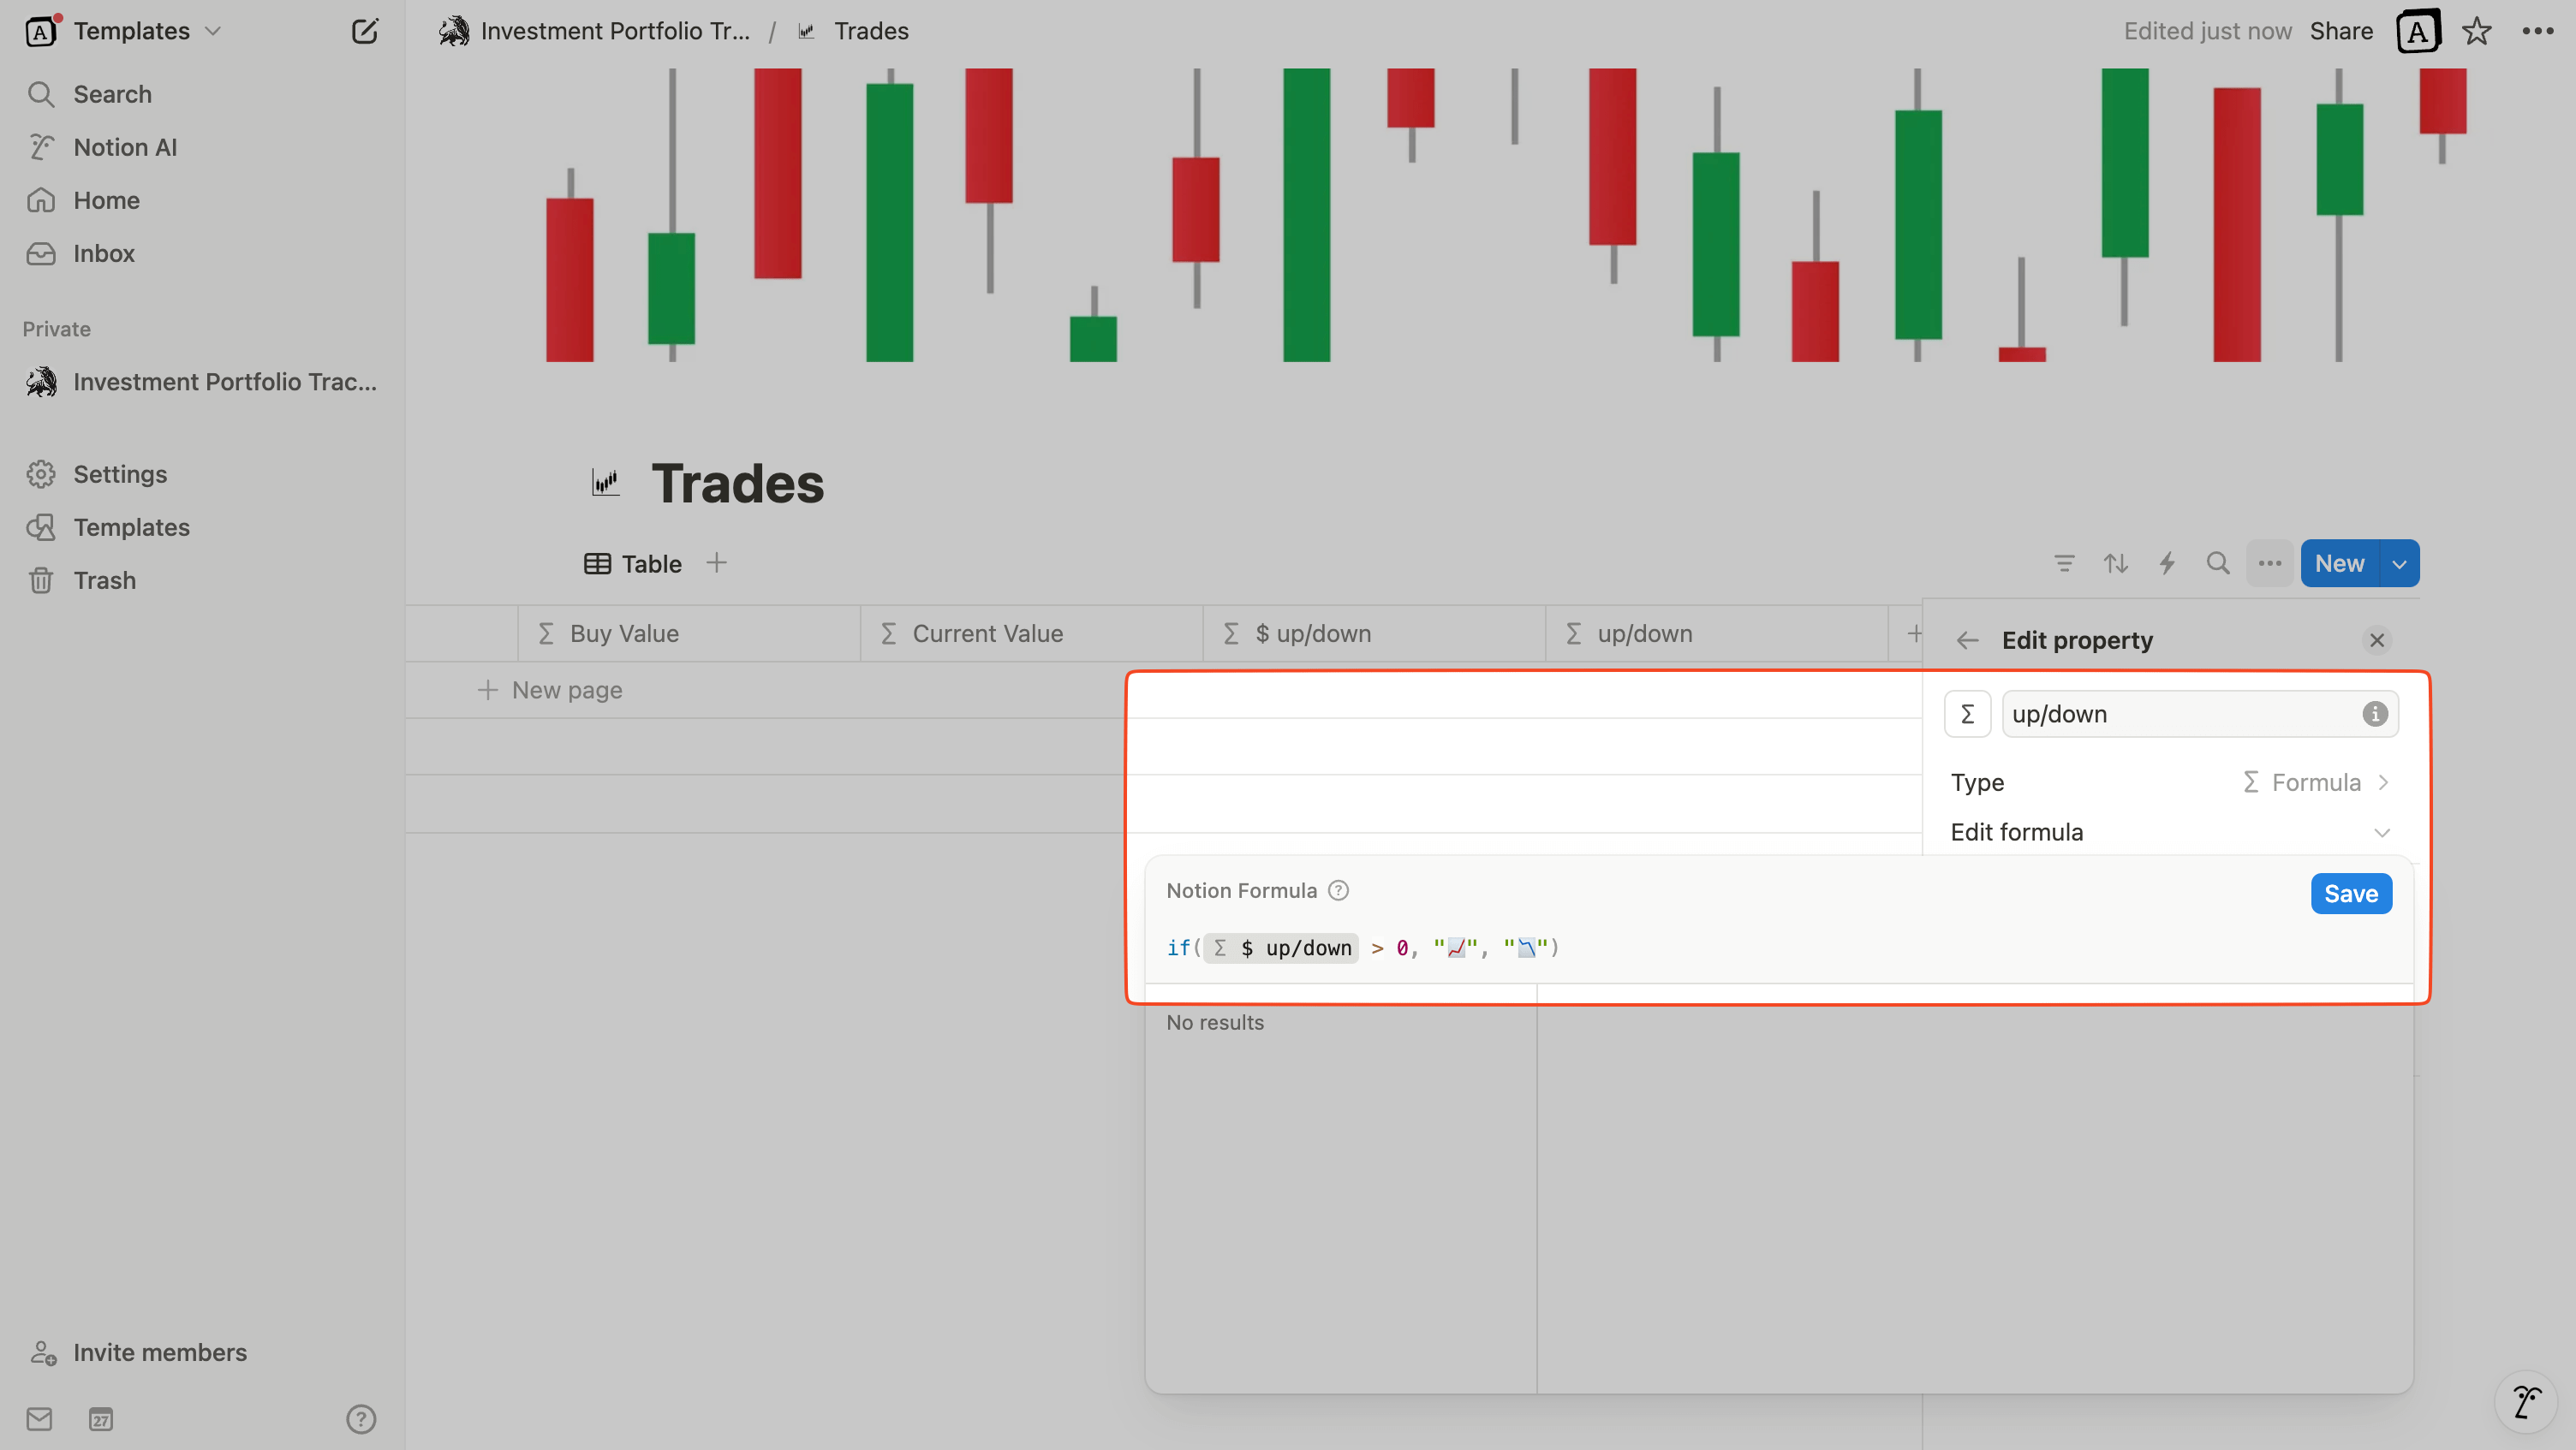Click the Add column plus icon in header

pyautogui.click(x=1916, y=633)
